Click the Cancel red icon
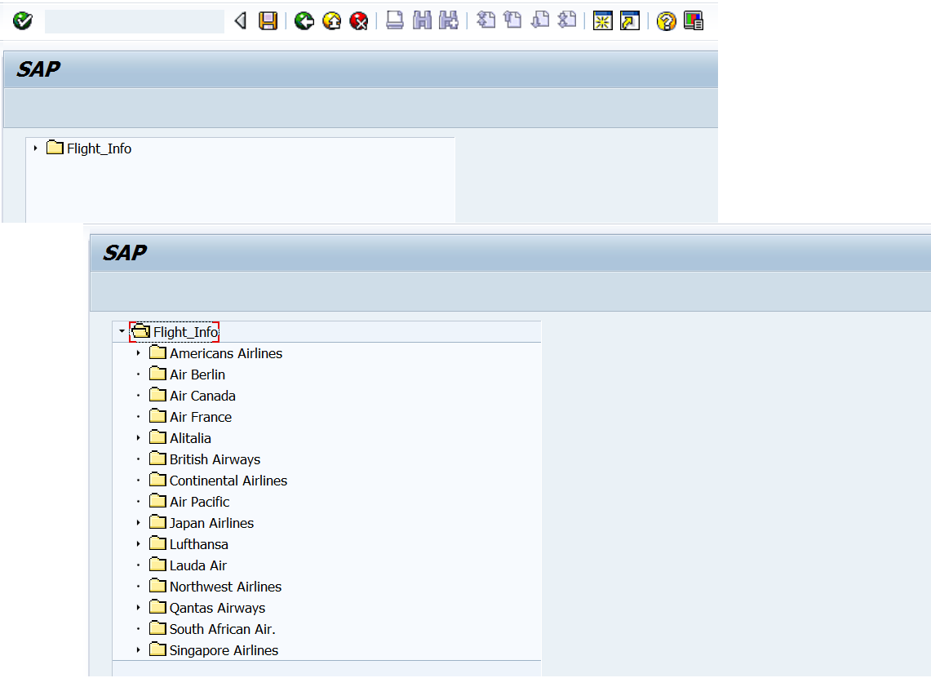The width and height of the screenshot is (931, 678). point(359,20)
